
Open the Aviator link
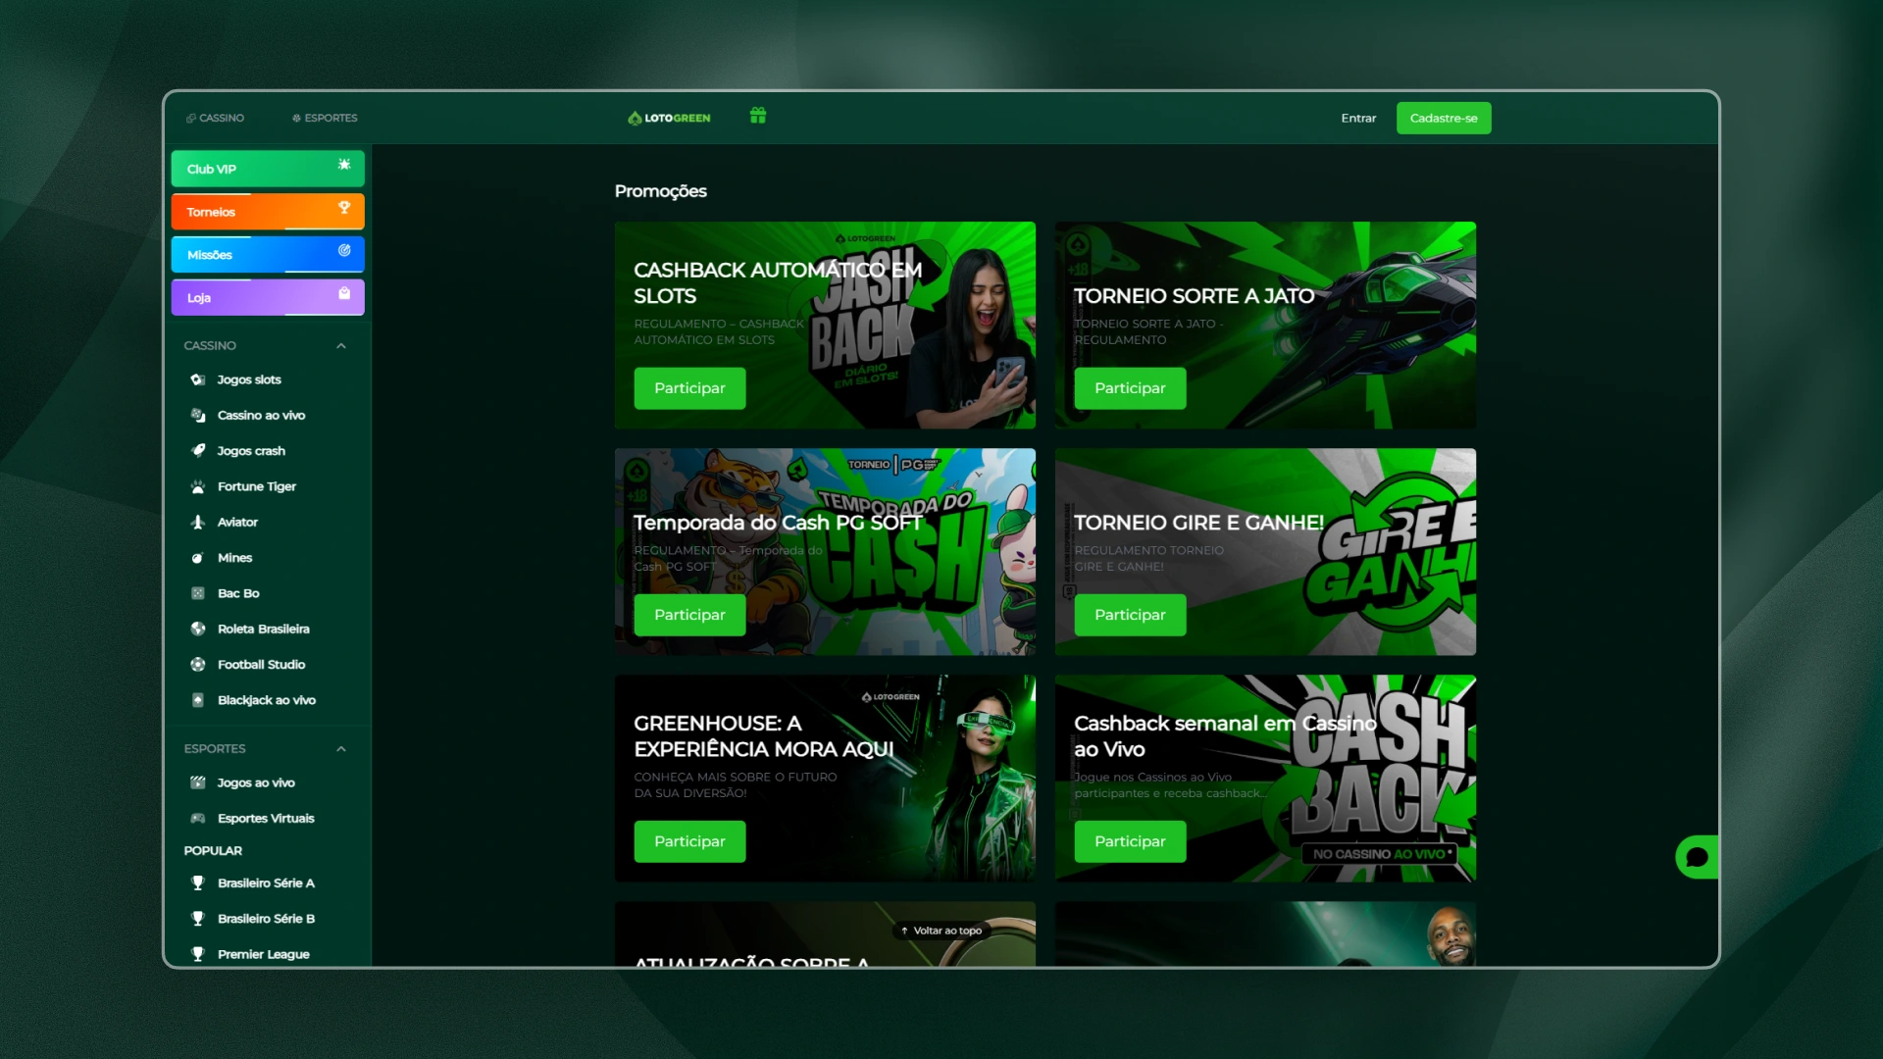(x=237, y=522)
